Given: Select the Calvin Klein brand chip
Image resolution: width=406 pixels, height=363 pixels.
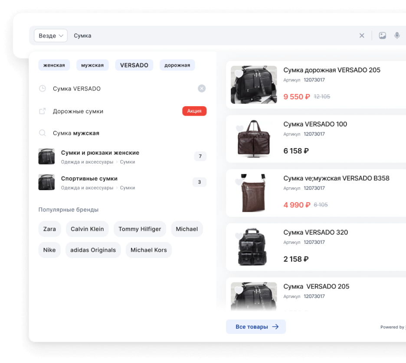Looking at the screenshot, I should [x=87, y=229].
